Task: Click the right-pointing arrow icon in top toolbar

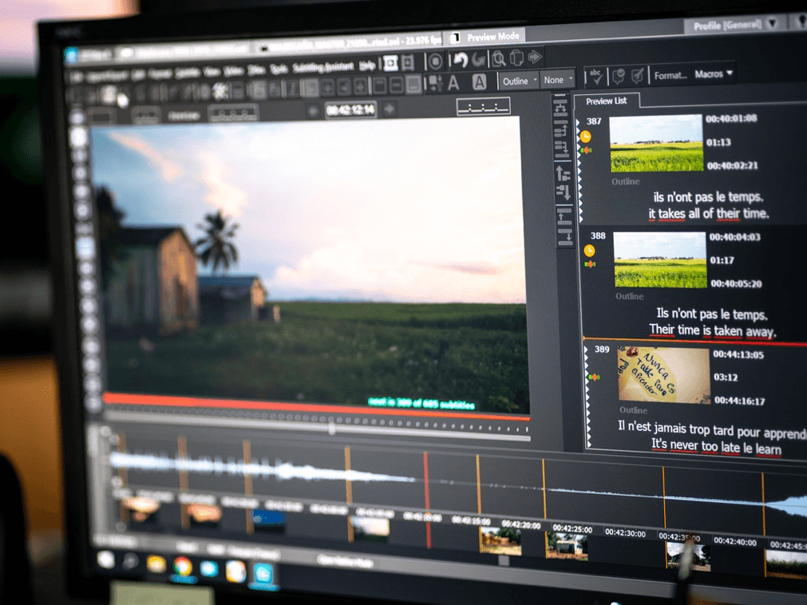Action: (x=535, y=56)
